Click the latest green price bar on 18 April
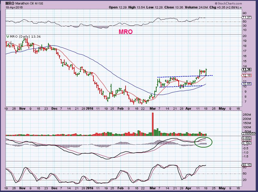 point(206,72)
